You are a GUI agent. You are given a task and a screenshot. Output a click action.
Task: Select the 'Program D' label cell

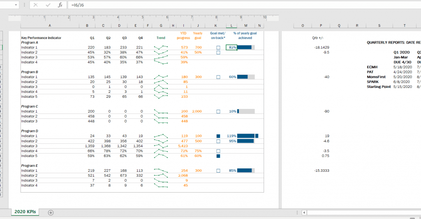30,131
